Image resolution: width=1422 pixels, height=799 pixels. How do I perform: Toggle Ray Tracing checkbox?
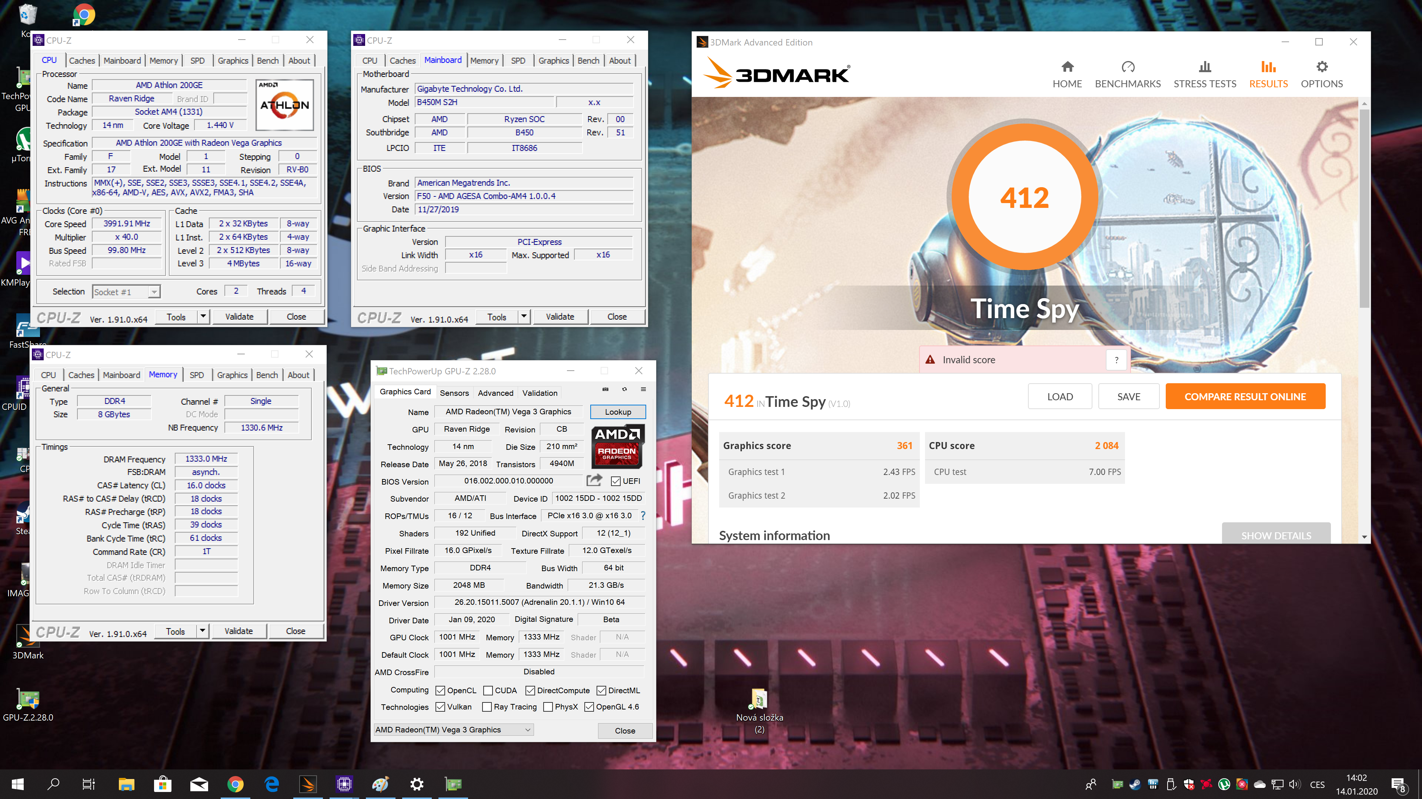[487, 707]
